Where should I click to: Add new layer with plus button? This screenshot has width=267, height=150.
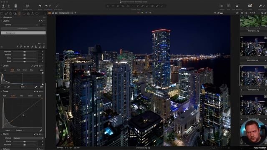pos(39,43)
